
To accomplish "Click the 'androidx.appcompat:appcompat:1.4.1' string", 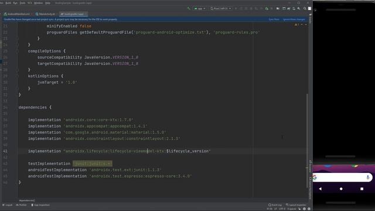I will pyautogui.click(x=105, y=126).
